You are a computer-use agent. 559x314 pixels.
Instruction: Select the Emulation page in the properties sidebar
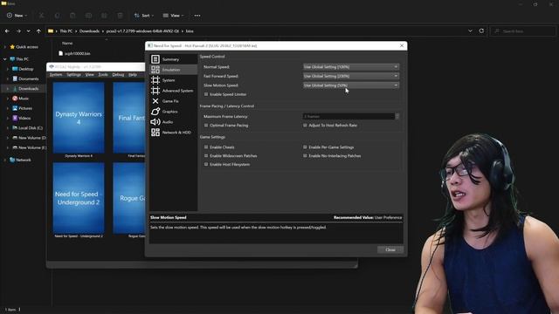click(x=173, y=70)
